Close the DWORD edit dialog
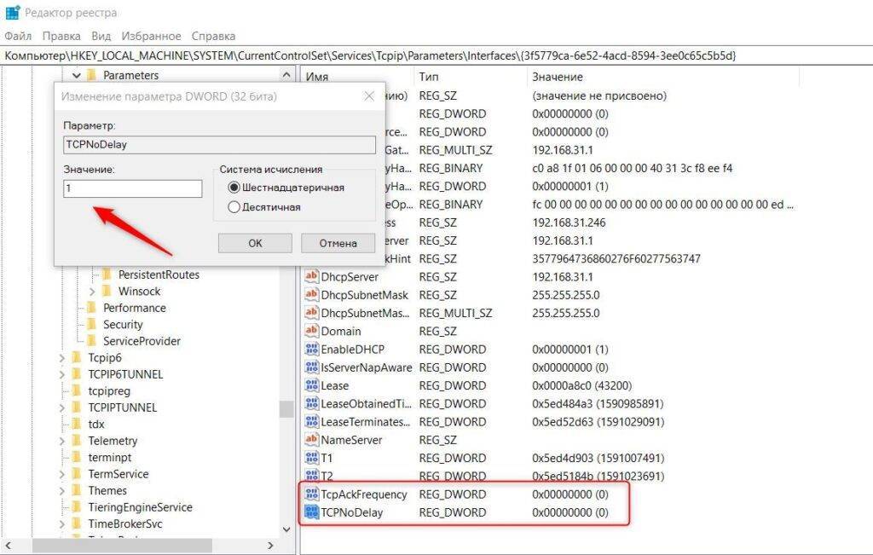The height and width of the screenshot is (555, 873). coord(369,96)
